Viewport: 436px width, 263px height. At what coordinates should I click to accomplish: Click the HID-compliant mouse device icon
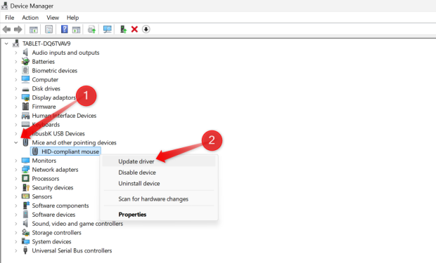coord(35,151)
